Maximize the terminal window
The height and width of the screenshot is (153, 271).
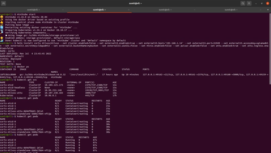[x=262, y=3]
